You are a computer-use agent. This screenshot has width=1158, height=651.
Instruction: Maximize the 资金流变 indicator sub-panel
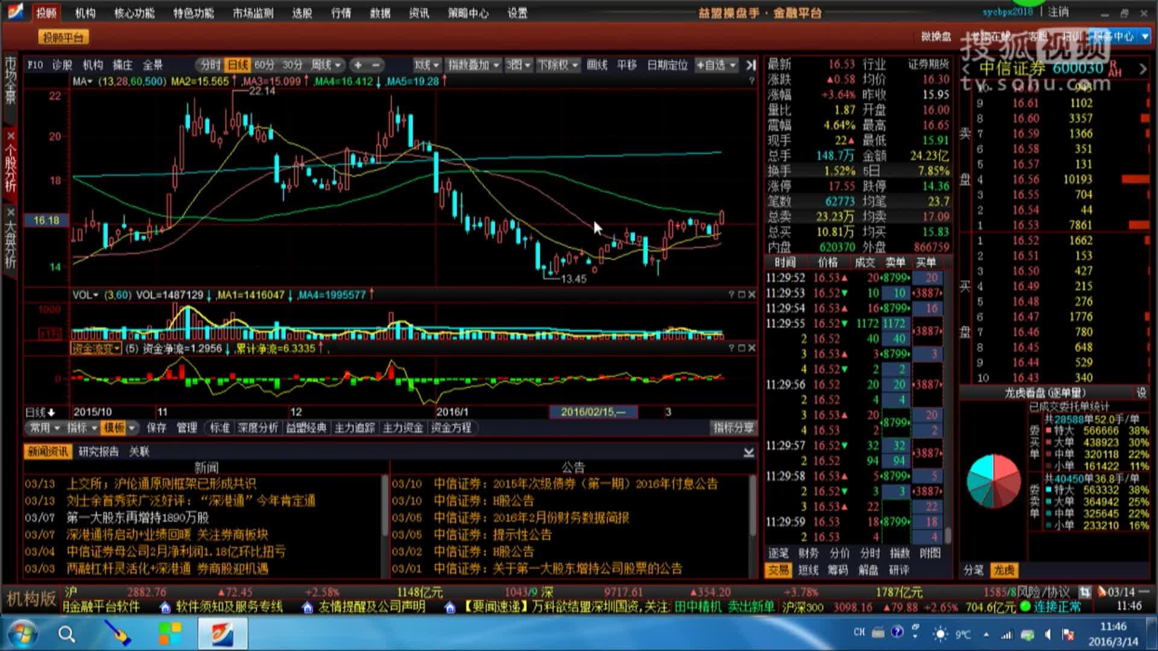pyautogui.click(x=741, y=348)
